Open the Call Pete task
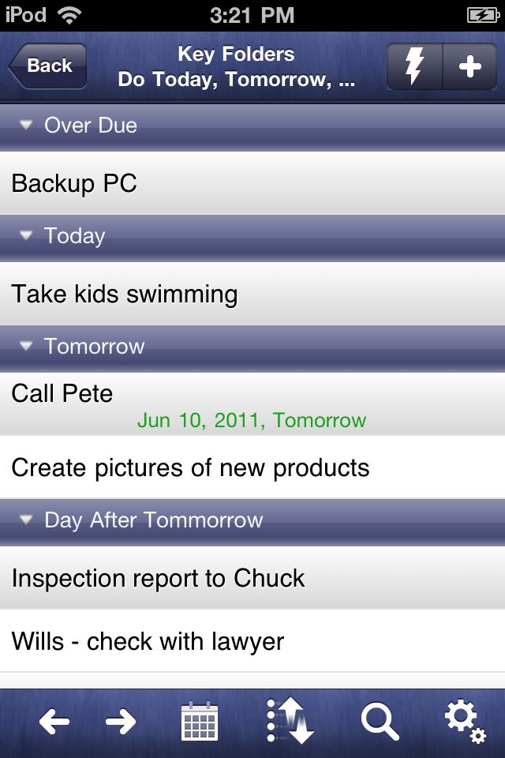 pos(252,404)
